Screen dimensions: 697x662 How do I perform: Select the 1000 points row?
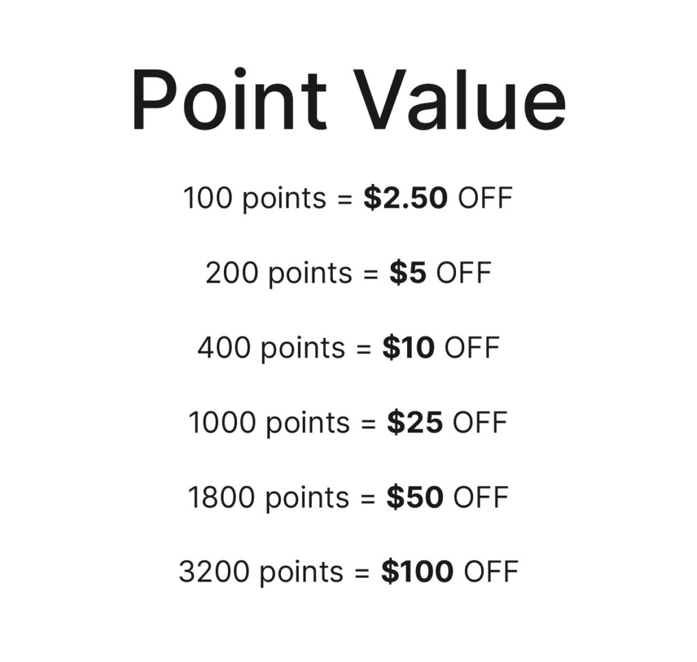pos(348,423)
